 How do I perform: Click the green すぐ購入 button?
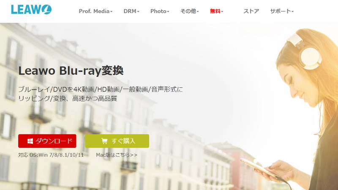pyautogui.click(x=117, y=141)
